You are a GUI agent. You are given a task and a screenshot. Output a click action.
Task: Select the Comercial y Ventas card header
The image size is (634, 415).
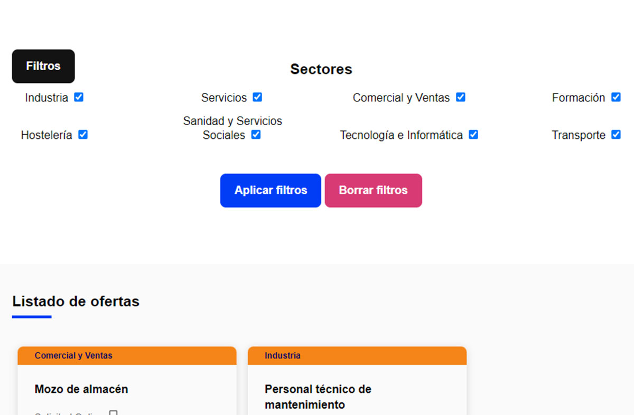[x=127, y=356]
